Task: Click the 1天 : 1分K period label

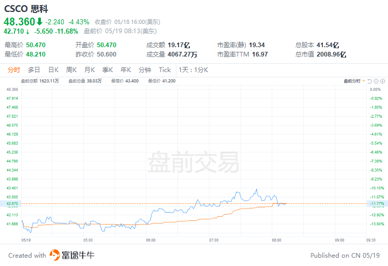Action: (193, 70)
